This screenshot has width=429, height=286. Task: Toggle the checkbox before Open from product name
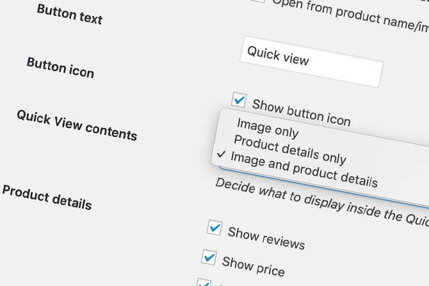click(257, 2)
